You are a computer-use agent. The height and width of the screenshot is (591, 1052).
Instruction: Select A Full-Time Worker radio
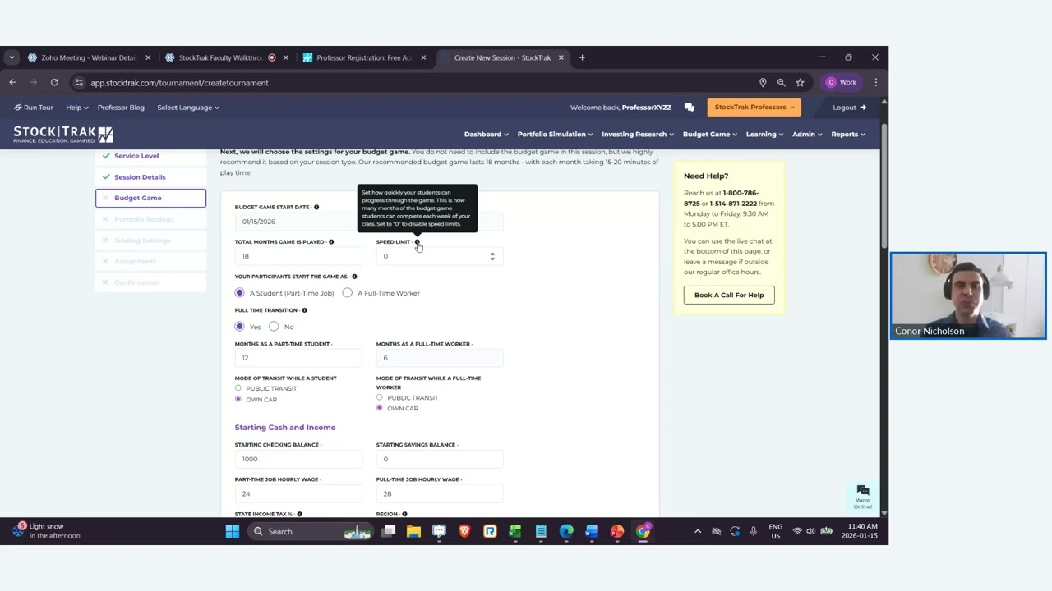348,293
